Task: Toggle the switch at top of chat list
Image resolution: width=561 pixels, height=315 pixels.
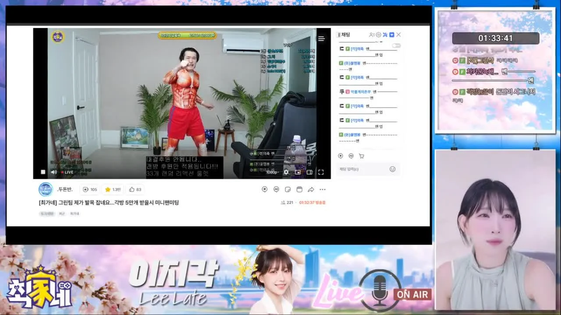Action: coord(396,45)
